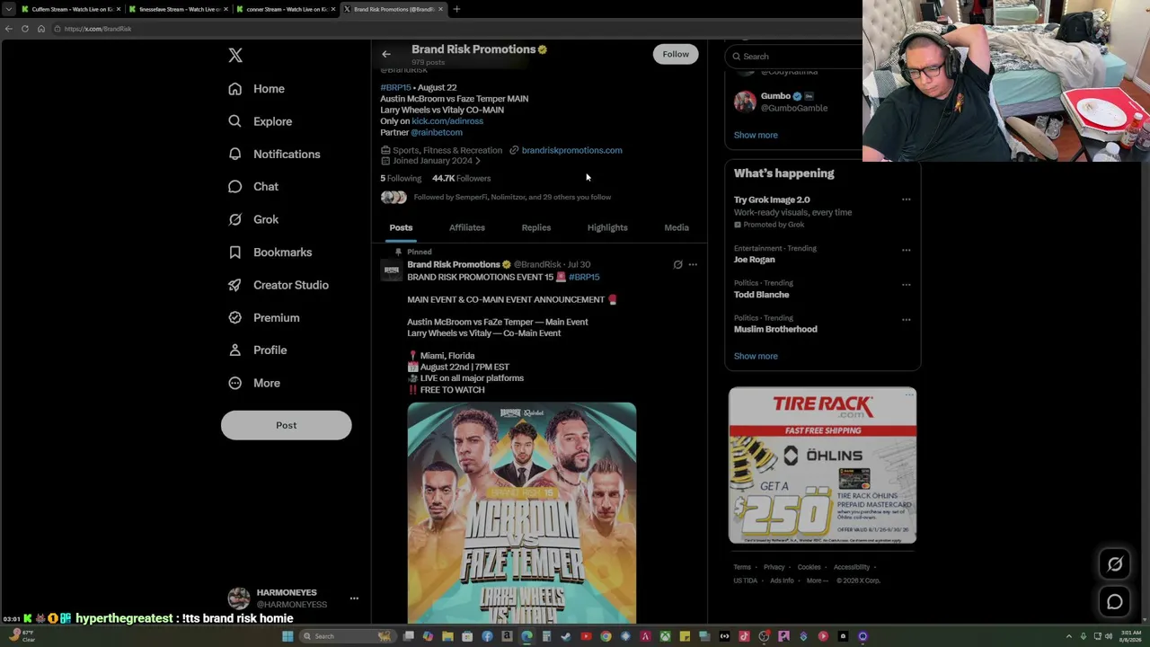Open the @rainbetcom mention link
The width and height of the screenshot is (1150, 647).
(x=437, y=132)
